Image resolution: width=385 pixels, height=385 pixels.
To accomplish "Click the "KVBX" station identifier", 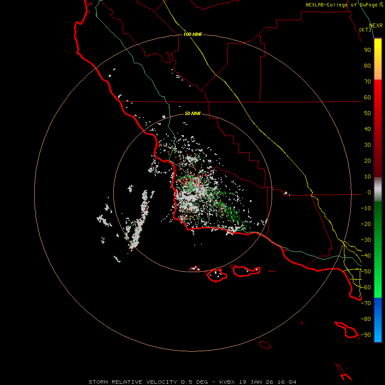I will 227,382.
